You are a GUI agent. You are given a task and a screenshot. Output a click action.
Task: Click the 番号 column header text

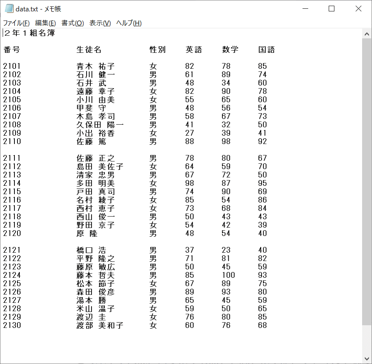click(13, 49)
